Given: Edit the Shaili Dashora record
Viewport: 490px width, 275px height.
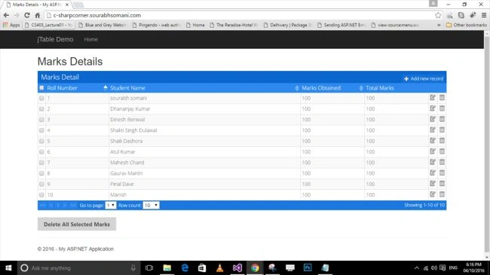Looking at the screenshot, I should pos(433,141).
